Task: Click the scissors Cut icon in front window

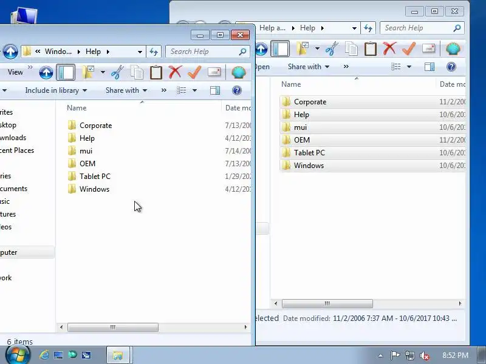Action: (x=117, y=72)
